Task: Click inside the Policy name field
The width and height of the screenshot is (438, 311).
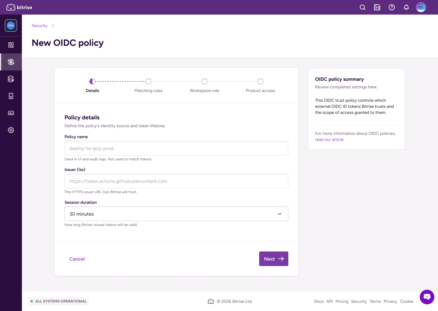Action: pyautogui.click(x=176, y=148)
